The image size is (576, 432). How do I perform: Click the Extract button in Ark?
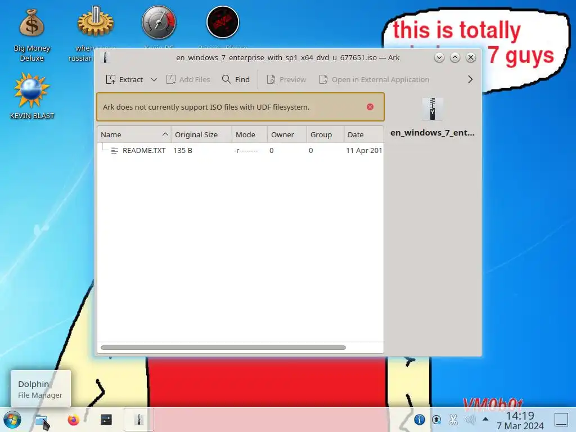(124, 79)
